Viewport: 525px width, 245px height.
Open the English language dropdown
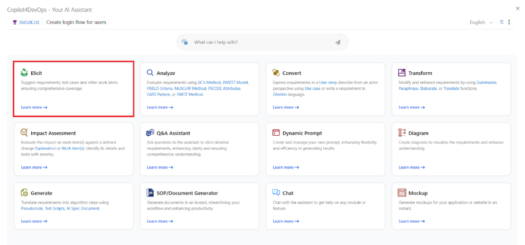pyautogui.click(x=481, y=22)
